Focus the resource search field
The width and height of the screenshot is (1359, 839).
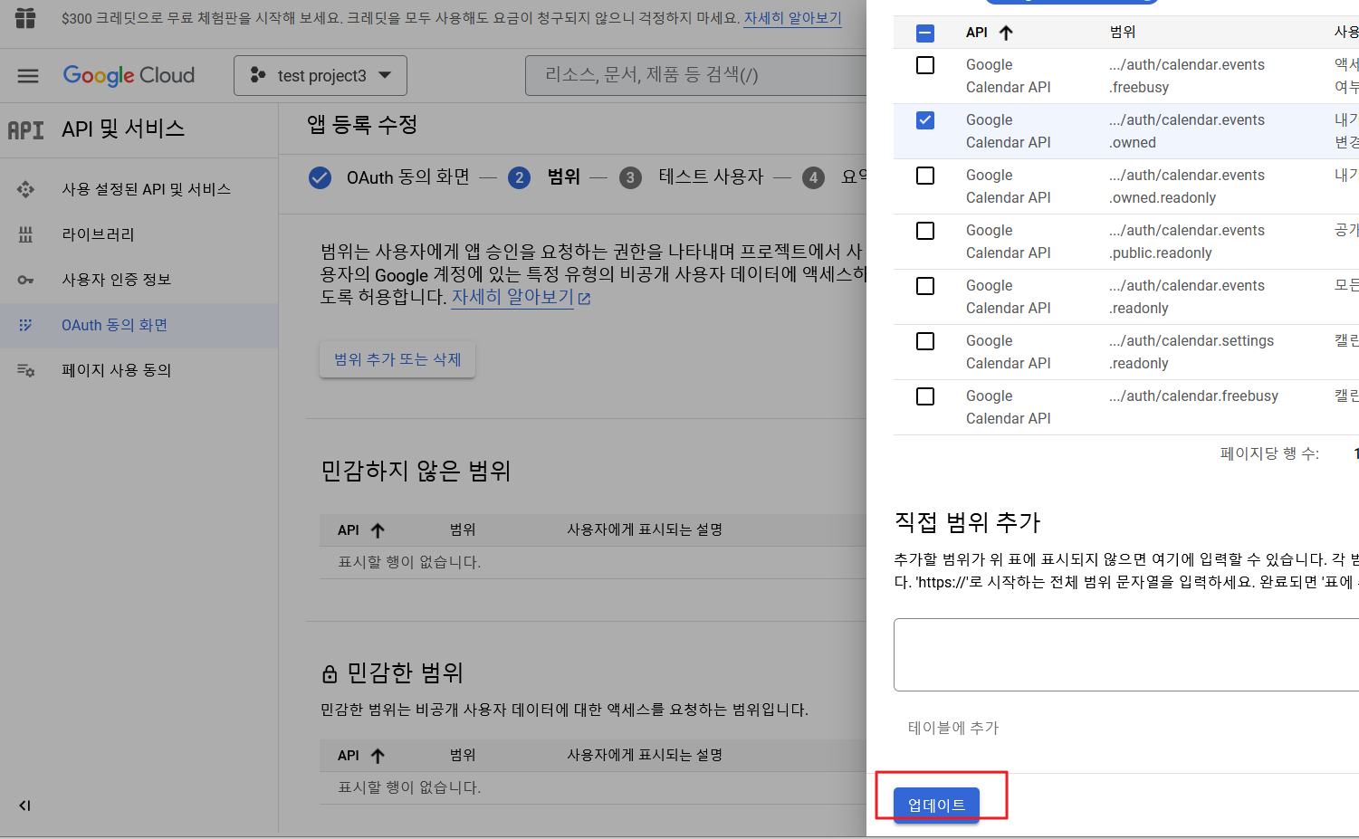695,75
